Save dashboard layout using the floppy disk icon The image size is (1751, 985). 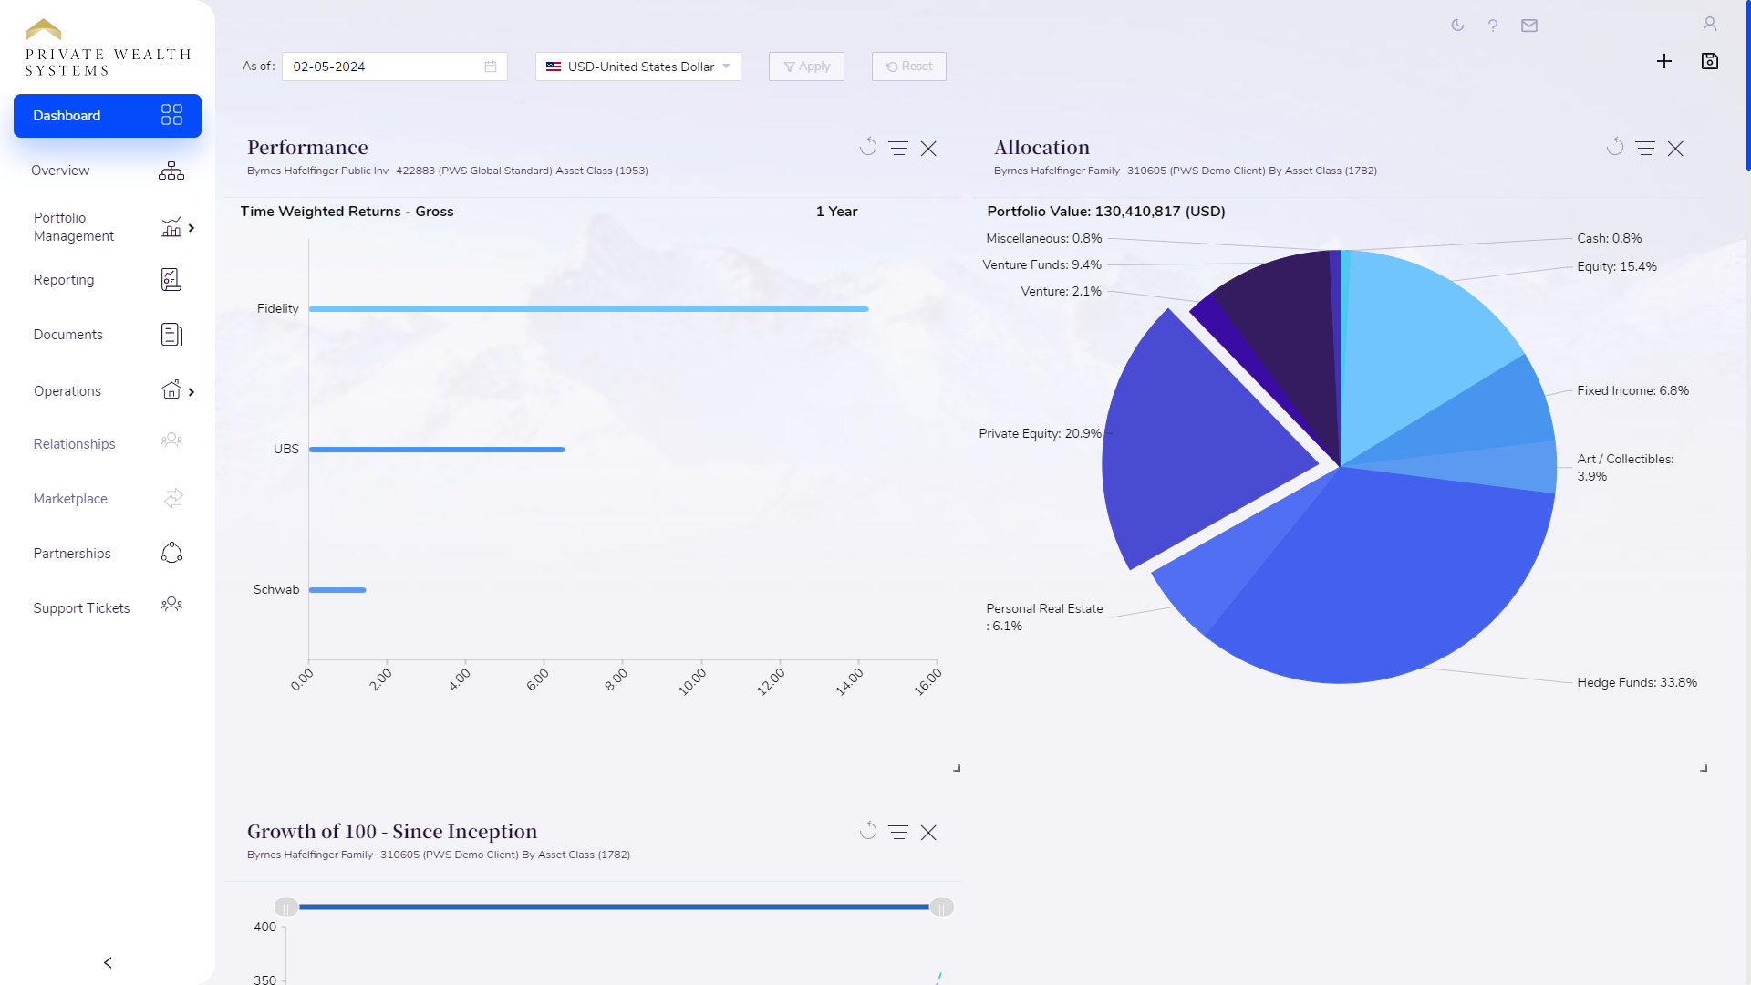(x=1711, y=61)
